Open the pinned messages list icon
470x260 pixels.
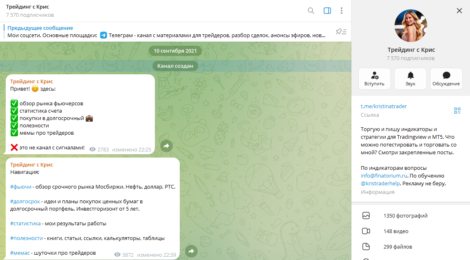(341, 31)
